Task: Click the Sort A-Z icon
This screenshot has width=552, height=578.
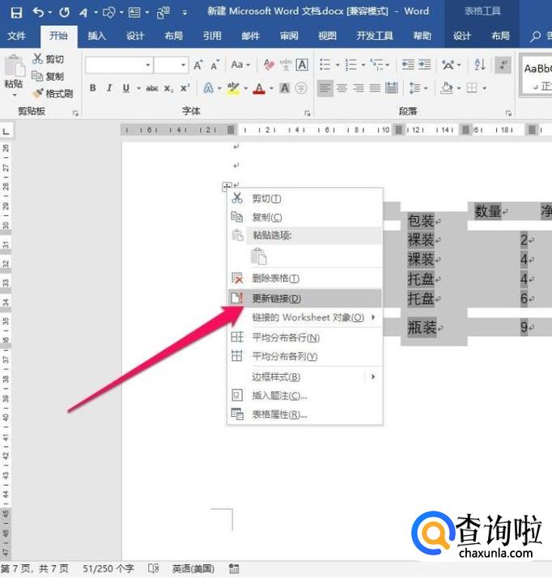Action: coord(479,65)
